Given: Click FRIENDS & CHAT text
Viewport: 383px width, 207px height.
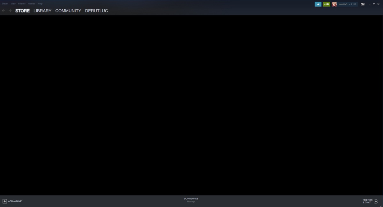Looking at the screenshot, I should 367,201.
